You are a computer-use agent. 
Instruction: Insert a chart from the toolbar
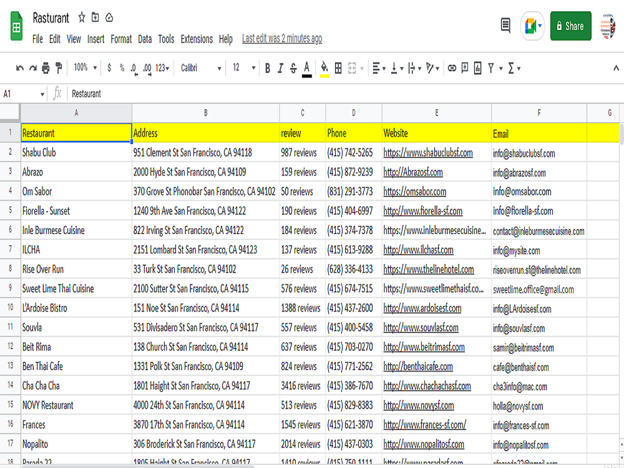point(478,69)
